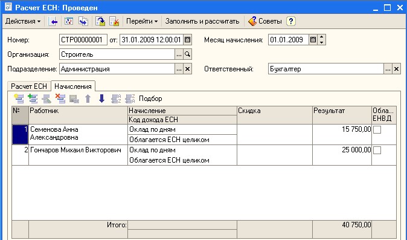Click the copy row icon with green plus

(x=33, y=99)
